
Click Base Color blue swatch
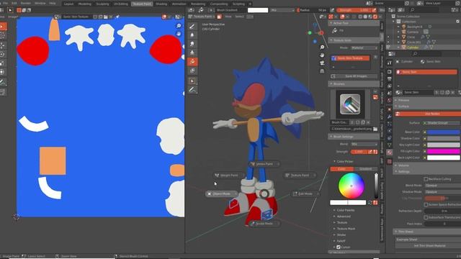pyautogui.click(x=444, y=132)
